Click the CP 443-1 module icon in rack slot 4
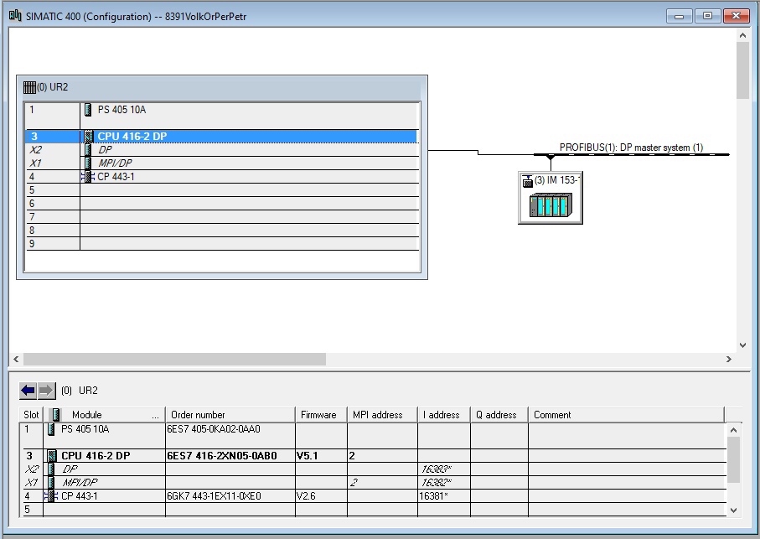760x539 pixels. coord(88,177)
